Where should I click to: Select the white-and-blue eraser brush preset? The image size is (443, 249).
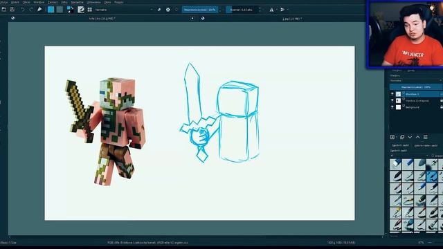[396, 165]
